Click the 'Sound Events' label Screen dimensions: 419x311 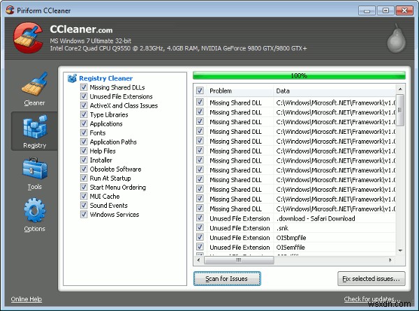point(108,206)
